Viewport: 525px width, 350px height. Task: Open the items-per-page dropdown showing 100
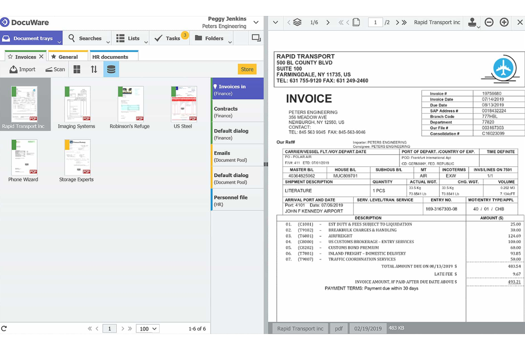coord(148,329)
